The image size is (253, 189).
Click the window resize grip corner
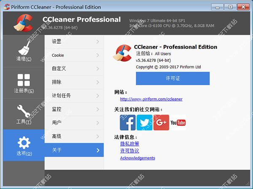(x=248, y=184)
